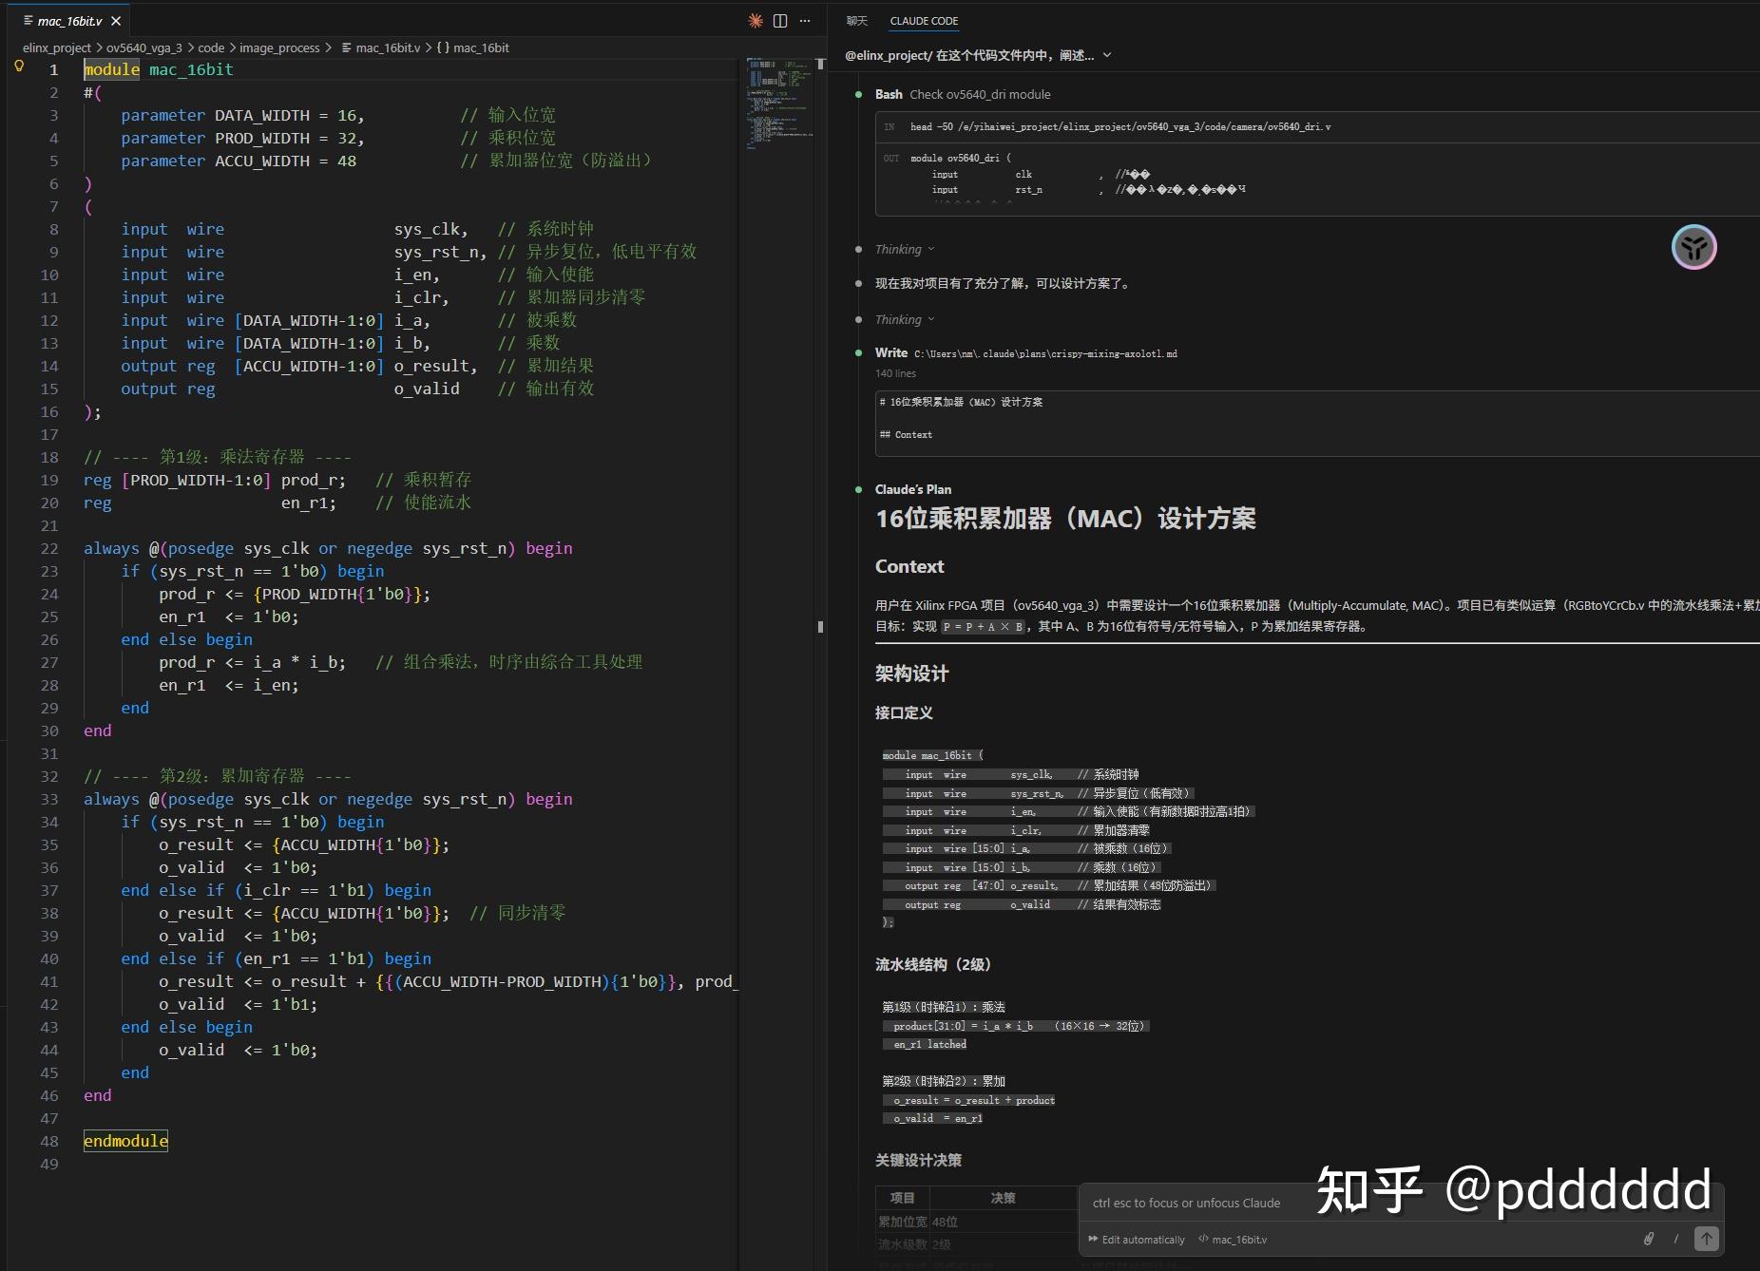Open the editor More Actions menu
1760x1271 pixels.
[x=805, y=21]
